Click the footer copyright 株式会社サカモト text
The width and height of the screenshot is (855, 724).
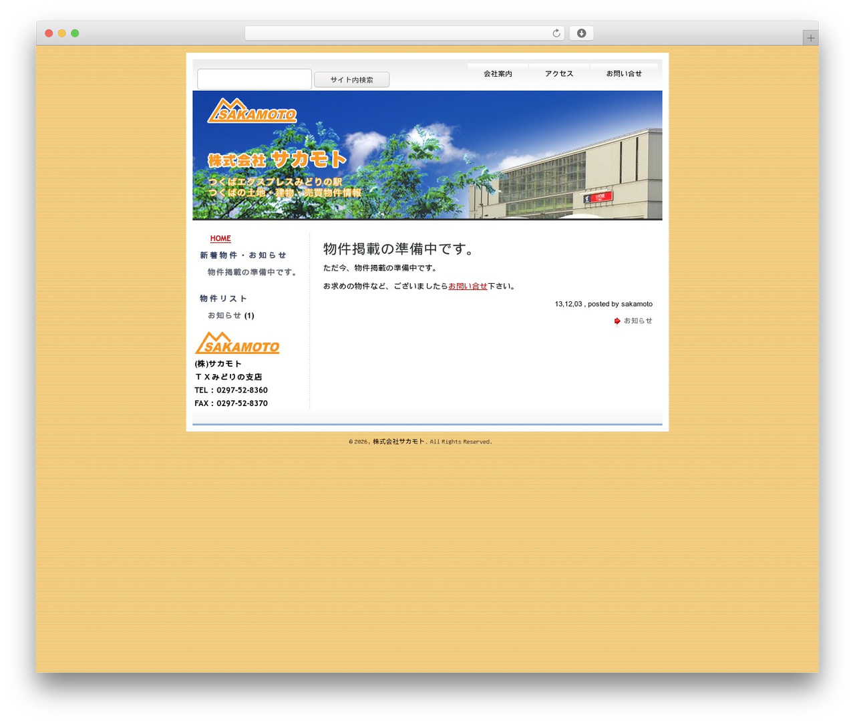click(399, 441)
